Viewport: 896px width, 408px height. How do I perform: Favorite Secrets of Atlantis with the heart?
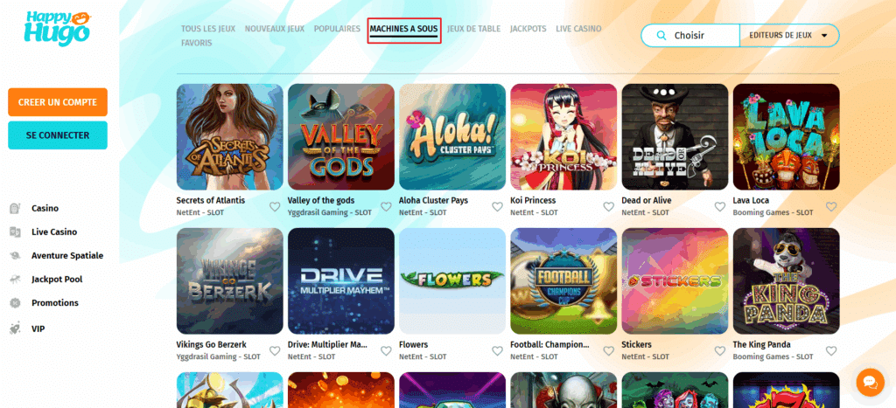click(x=275, y=206)
